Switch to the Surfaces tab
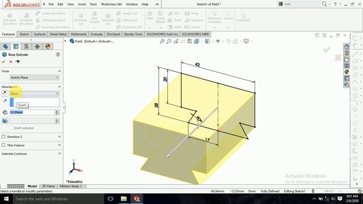This screenshot has height=204, width=363. pyautogui.click(x=40, y=34)
